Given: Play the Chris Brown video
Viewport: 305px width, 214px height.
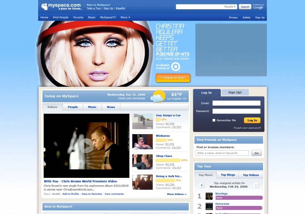Looking at the screenshot, I should pyautogui.click(x=86, y=146).
